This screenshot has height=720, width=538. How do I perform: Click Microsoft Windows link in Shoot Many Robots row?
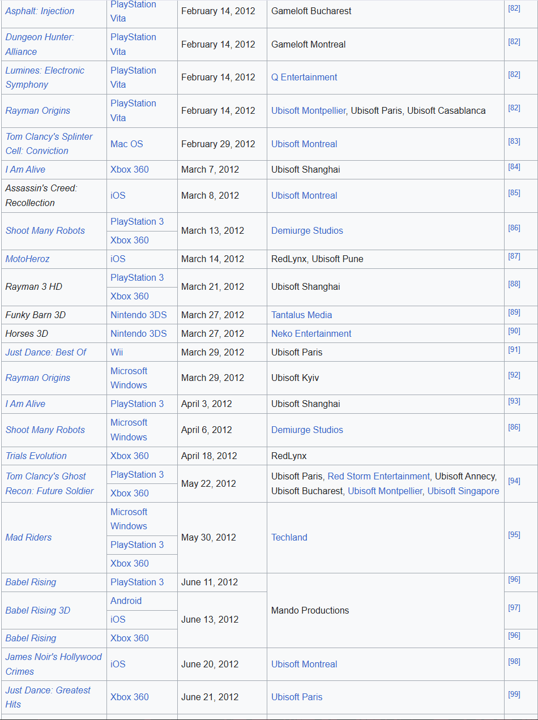click(x=129, y=430)
